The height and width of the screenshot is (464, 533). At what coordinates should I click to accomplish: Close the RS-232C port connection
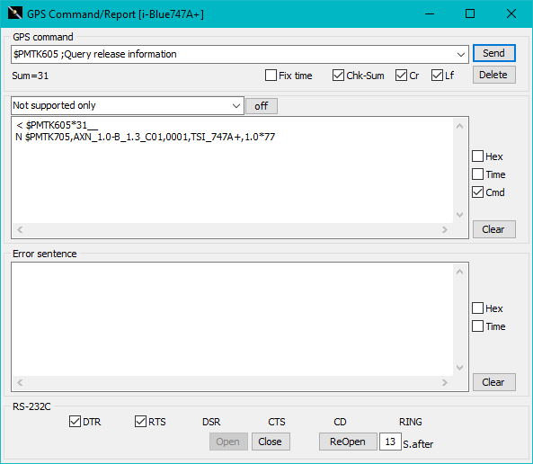(x=271, y=442)
